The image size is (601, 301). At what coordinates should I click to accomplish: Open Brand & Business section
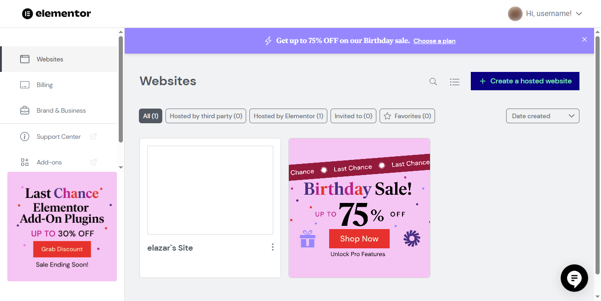(x=61, y=110)
